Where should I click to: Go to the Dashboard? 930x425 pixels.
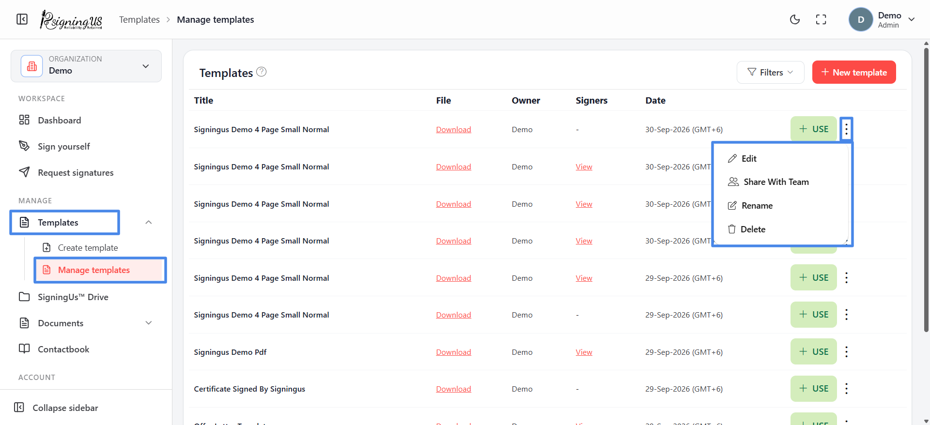50,120
